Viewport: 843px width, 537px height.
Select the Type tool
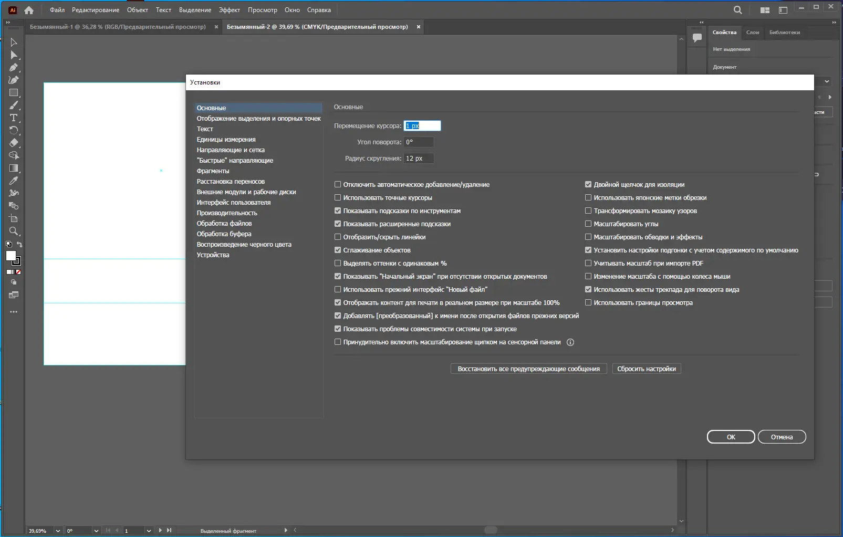(14, 118)
